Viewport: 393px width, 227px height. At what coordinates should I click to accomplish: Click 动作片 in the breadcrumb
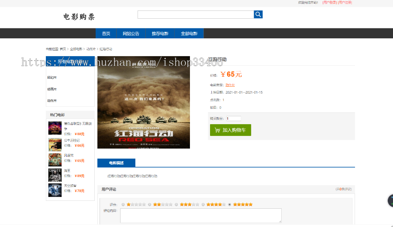[x=91, y=49]
